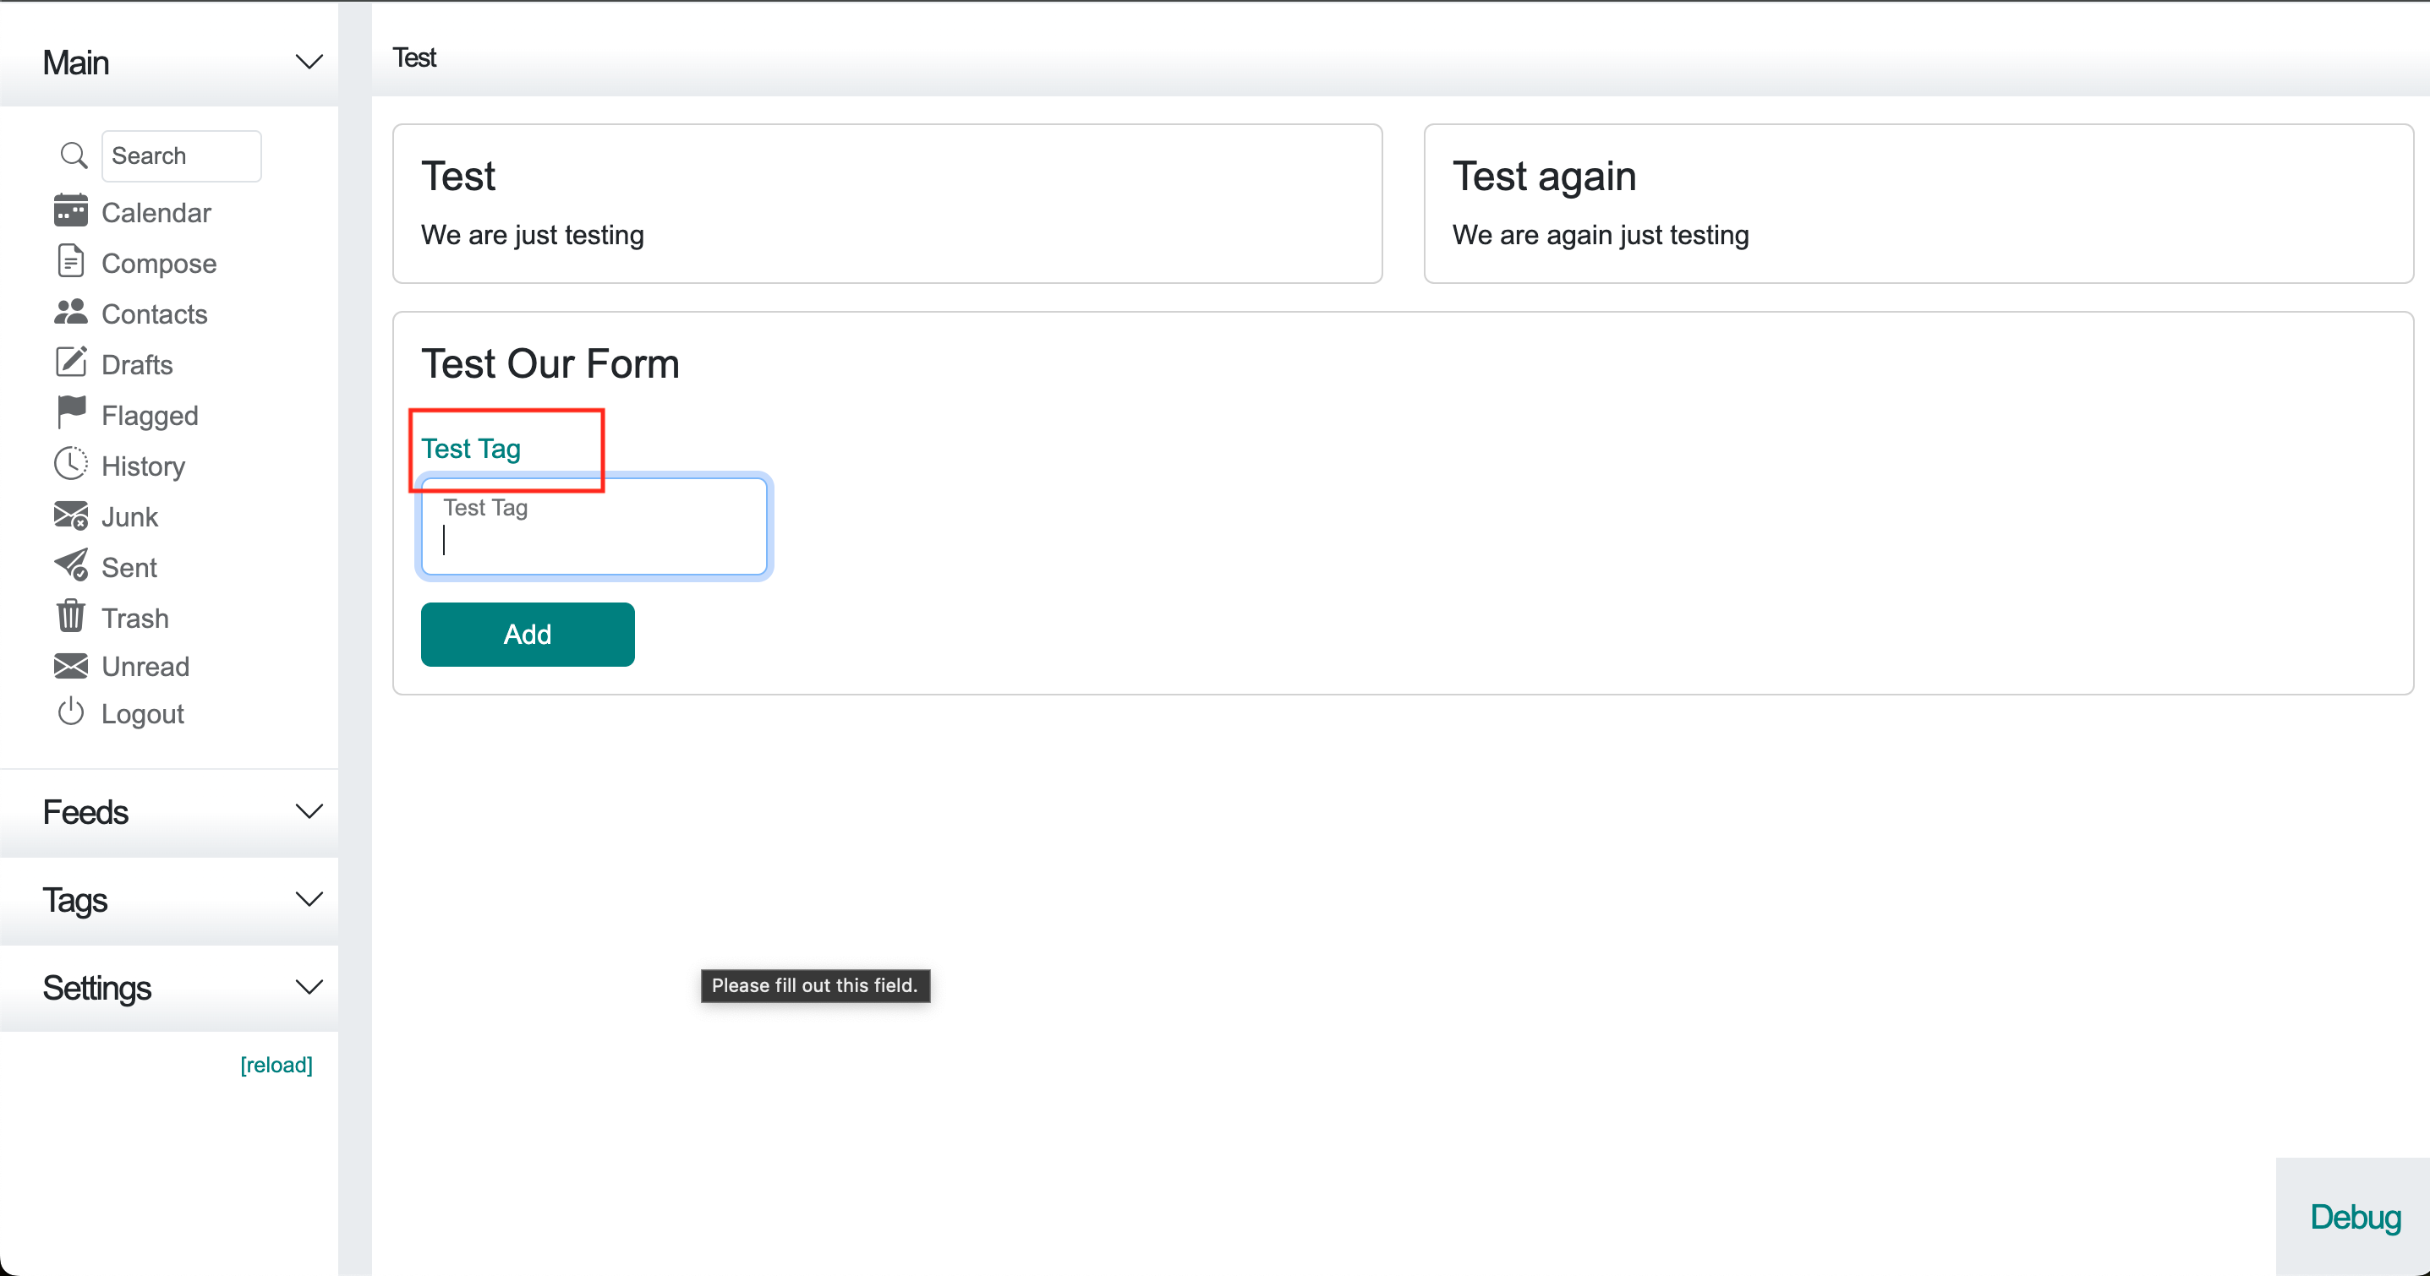Show Unread messages
Viewport: 2430px width, 1276px height.
[146, 667]
